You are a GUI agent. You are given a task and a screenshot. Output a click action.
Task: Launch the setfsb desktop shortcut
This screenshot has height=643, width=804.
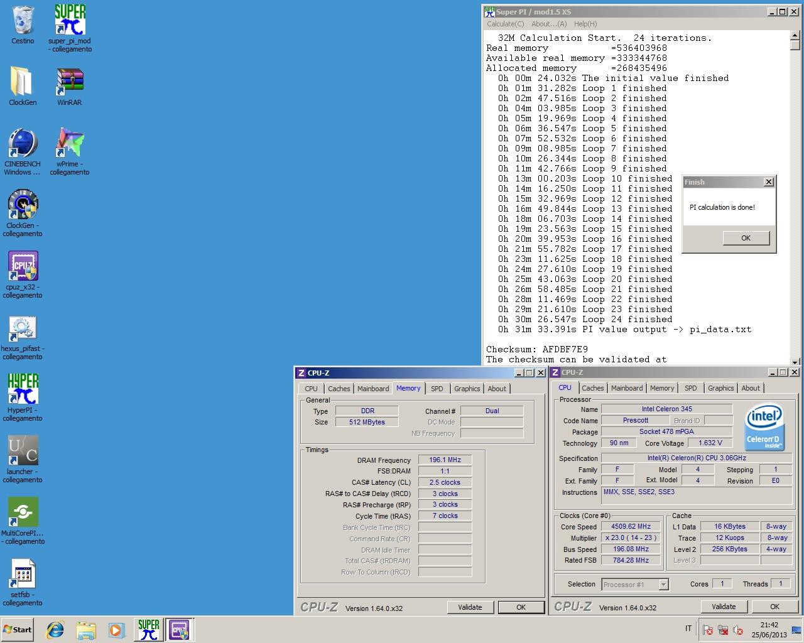point(23,582)
